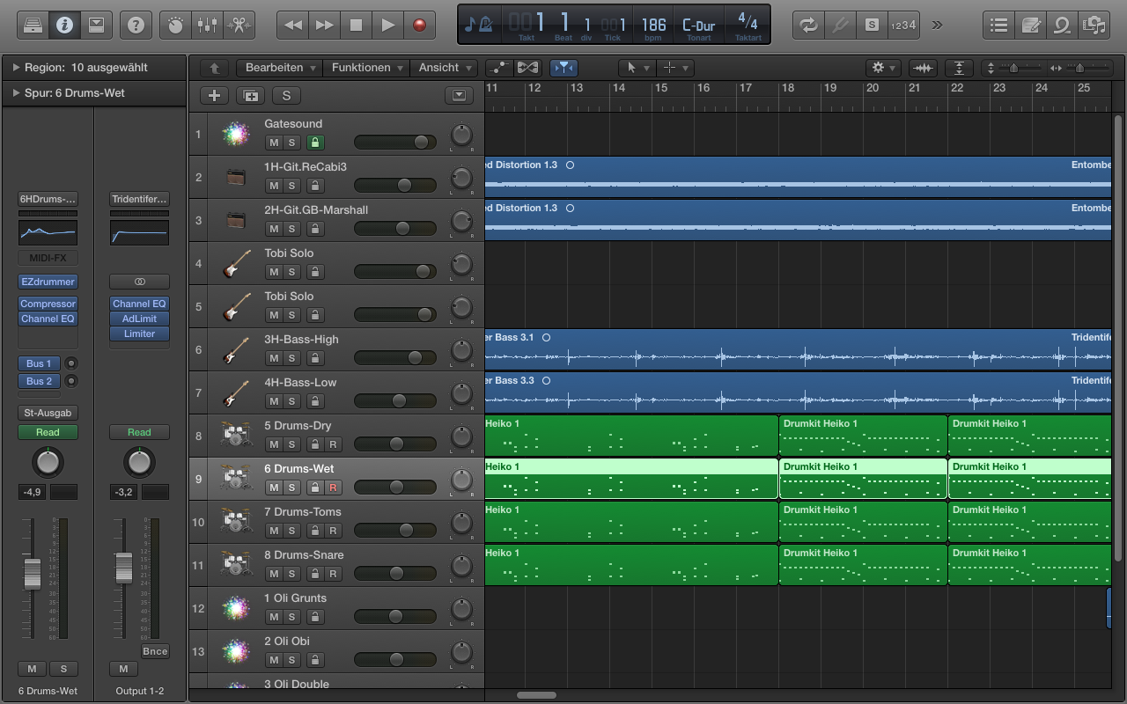Open the Ansicht menu
The height and width of the screenshot is (704, 1127).
444,68
